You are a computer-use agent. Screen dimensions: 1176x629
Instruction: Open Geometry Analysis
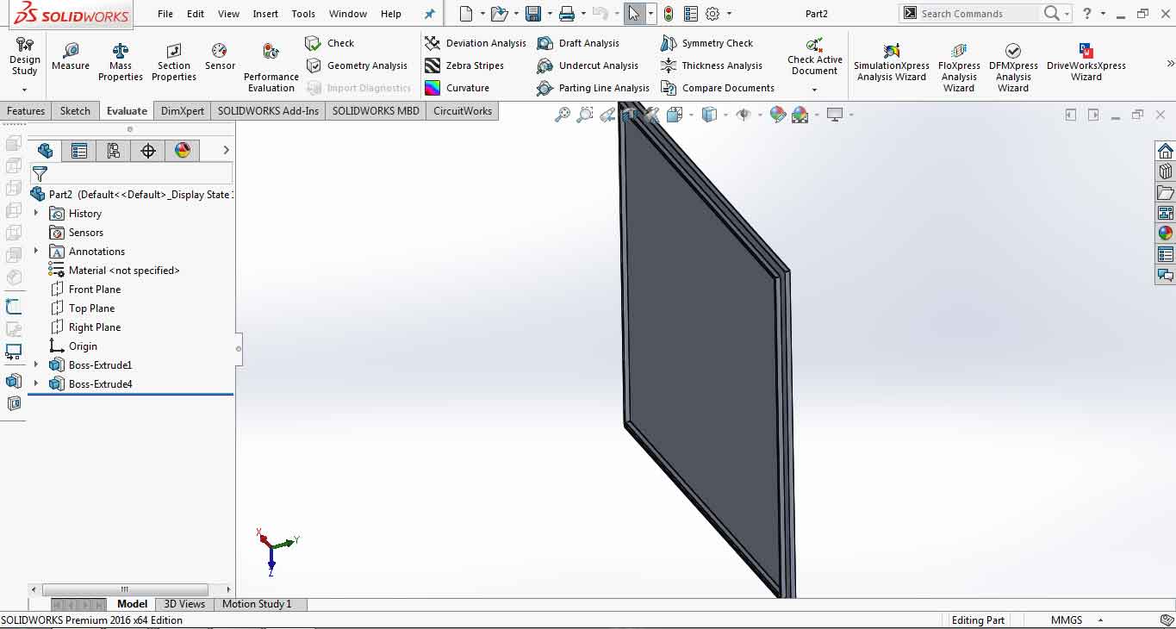pos(357,65)
